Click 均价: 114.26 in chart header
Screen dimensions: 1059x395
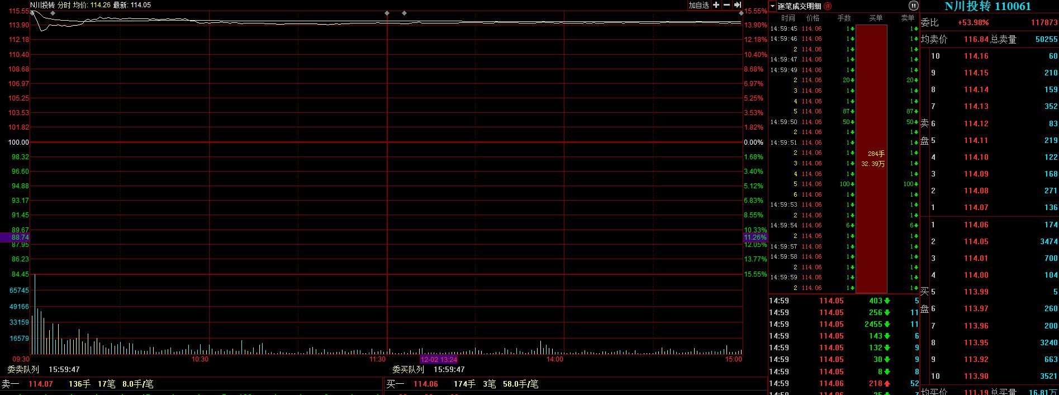[92, 5]
